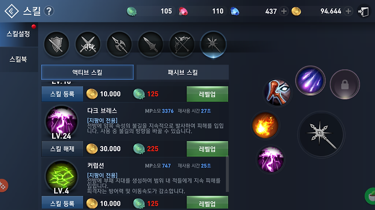Select the battle axe weapon icon
This screenshot has width=375, height=210.
(x=119, y=45)
